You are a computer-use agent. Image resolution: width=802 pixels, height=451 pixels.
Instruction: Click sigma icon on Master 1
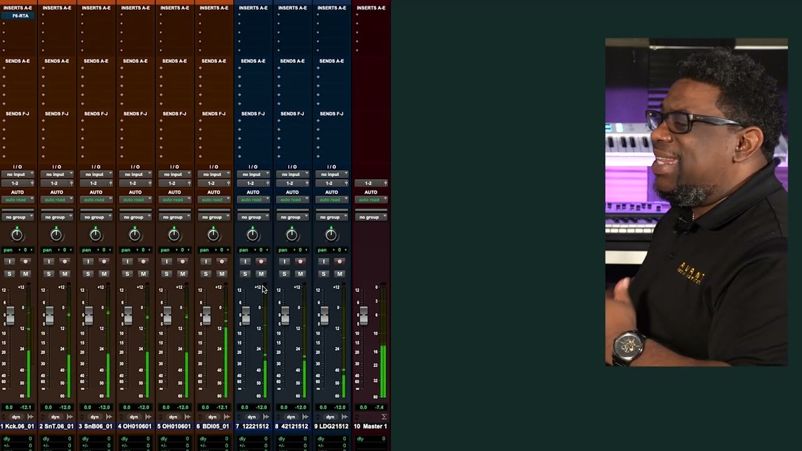point(384,417)
